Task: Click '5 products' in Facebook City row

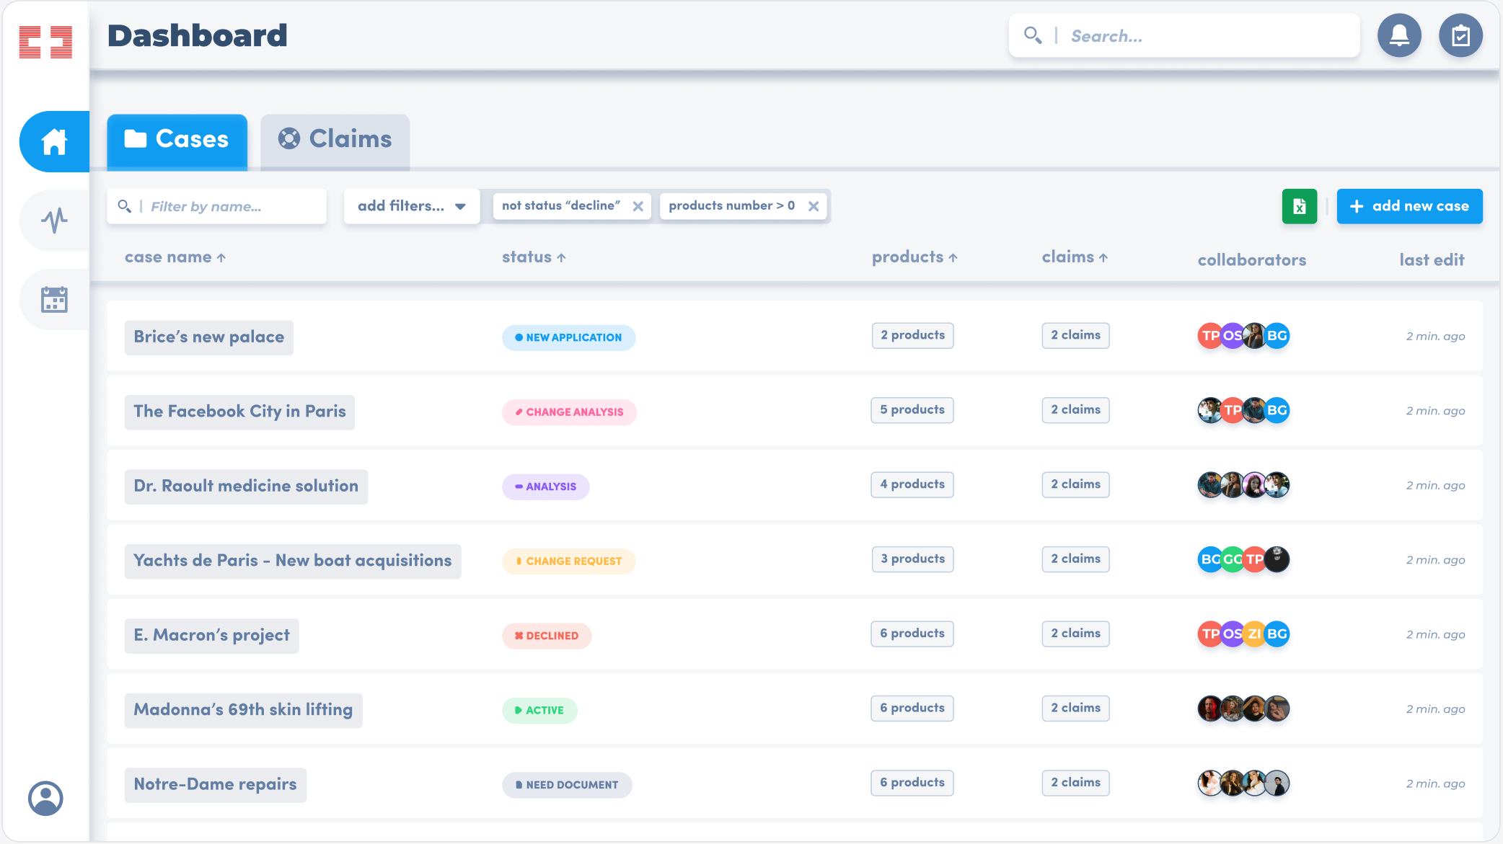Action: tap(912, 410)
